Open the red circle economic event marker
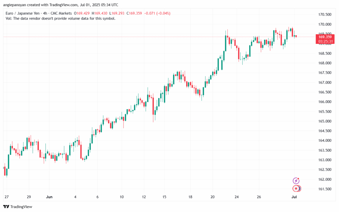 click(296, 189)
